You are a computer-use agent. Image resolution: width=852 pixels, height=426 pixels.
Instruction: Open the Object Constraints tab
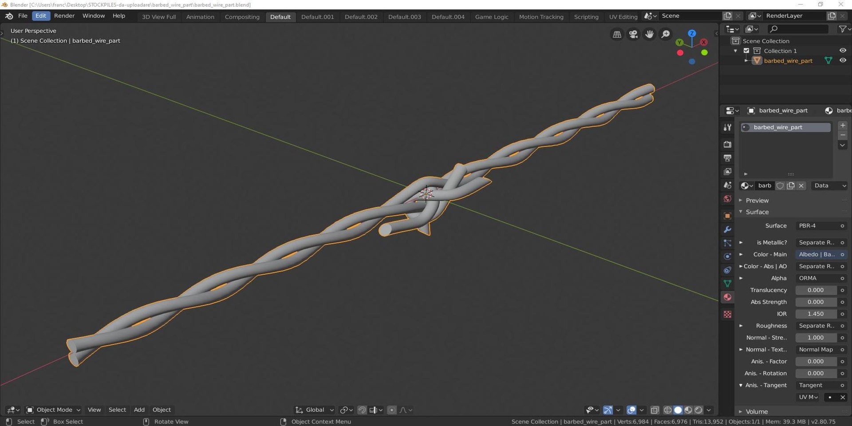pyautogui.click(x=727, y=270)
